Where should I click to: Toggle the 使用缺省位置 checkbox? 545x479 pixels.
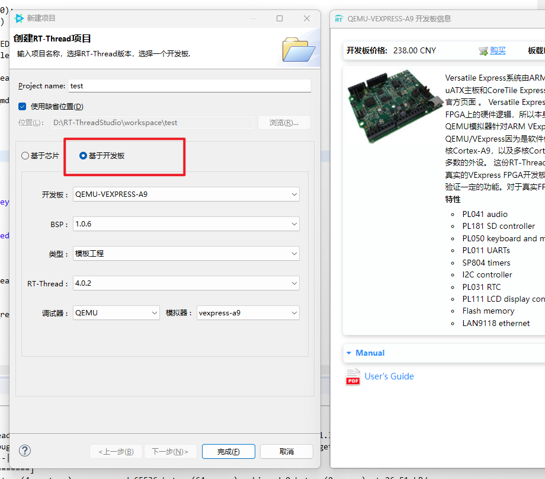click(x=23, y=107)
